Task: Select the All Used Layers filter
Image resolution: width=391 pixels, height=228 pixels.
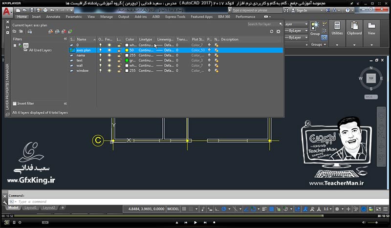Action: click(x=40, y=50)
